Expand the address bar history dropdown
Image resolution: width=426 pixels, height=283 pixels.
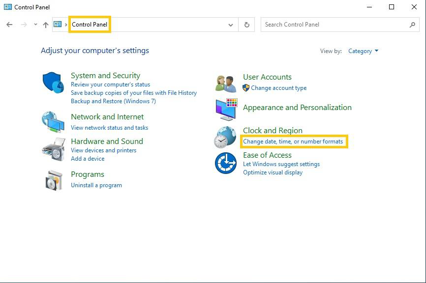coord(231,25)
